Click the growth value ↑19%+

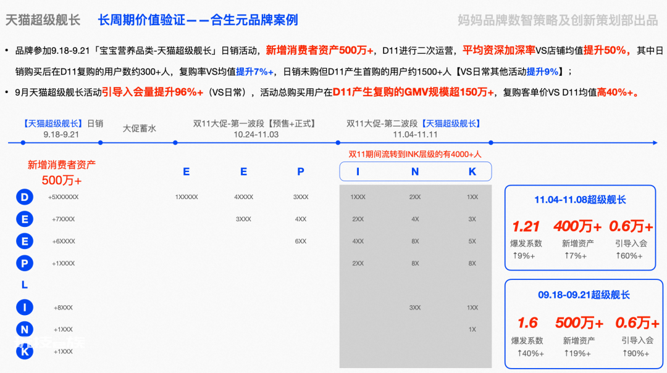pyautogui.click(x=577, y=353)
